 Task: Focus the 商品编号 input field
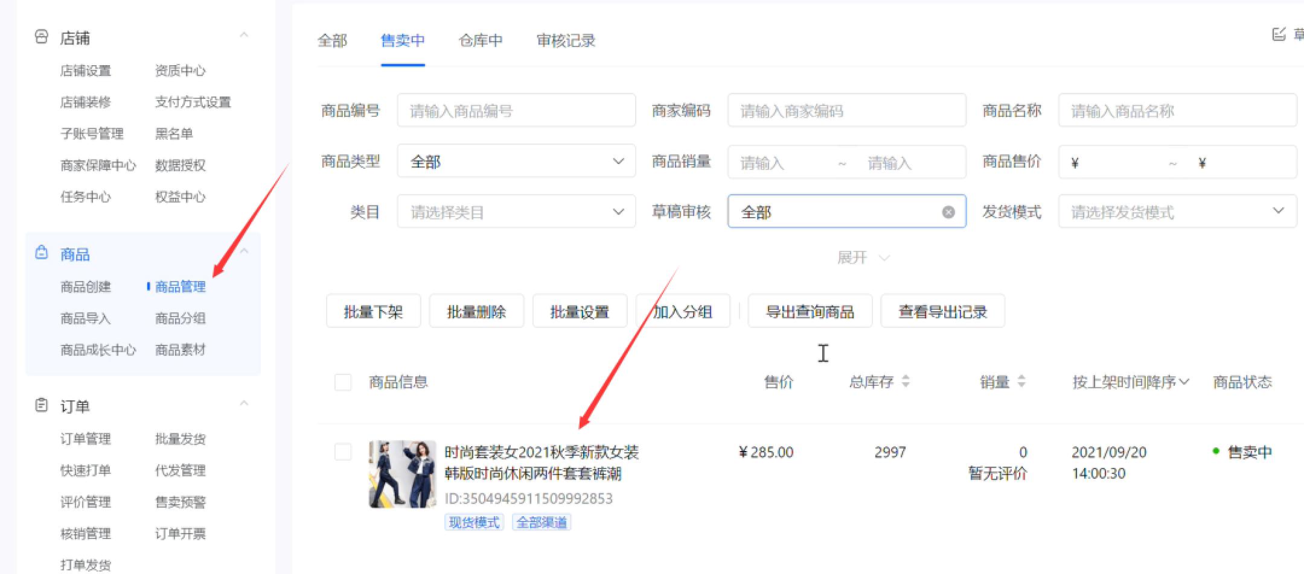[516, 110]
